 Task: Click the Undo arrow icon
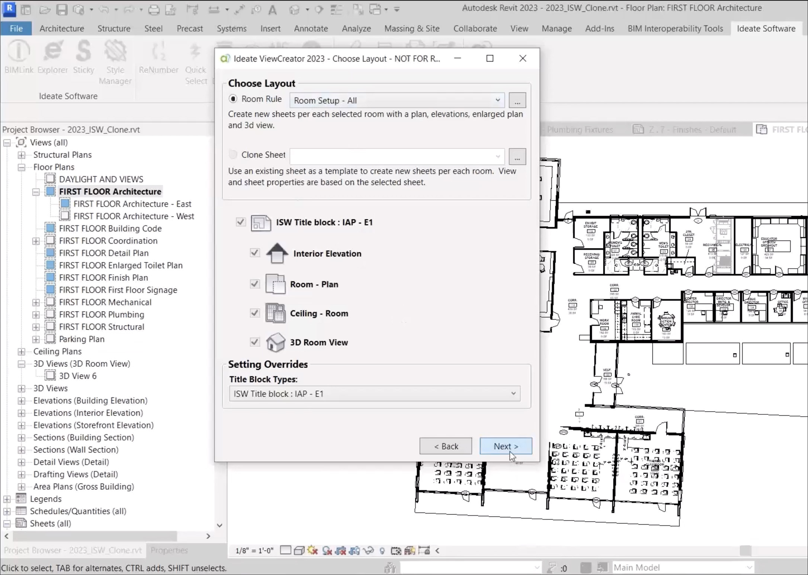coord(104,10)
